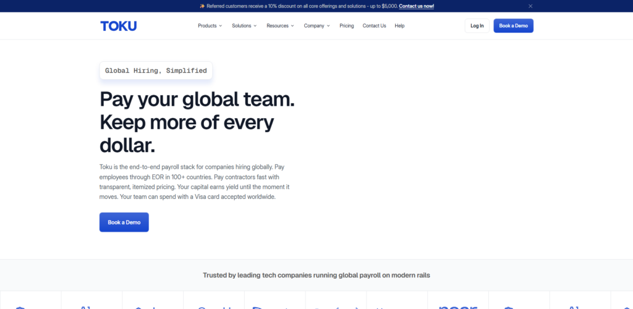This screenshot has height=309, width=633.
Task: Click the Log In button
Action: [477, 26]
